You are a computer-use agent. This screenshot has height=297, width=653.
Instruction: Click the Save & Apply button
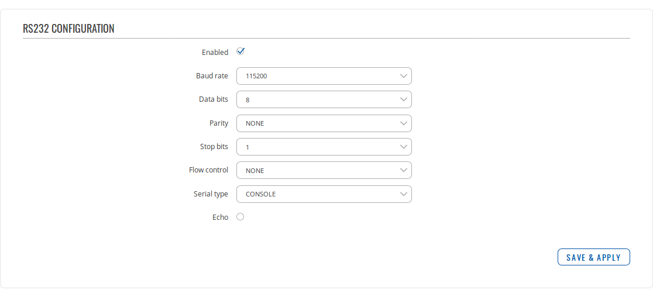(593, 257)
